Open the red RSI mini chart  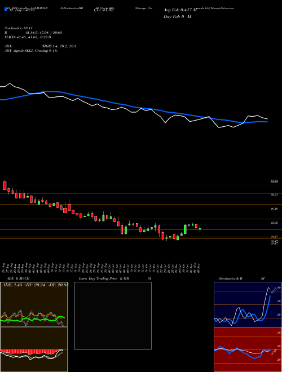tap(248, 349)
